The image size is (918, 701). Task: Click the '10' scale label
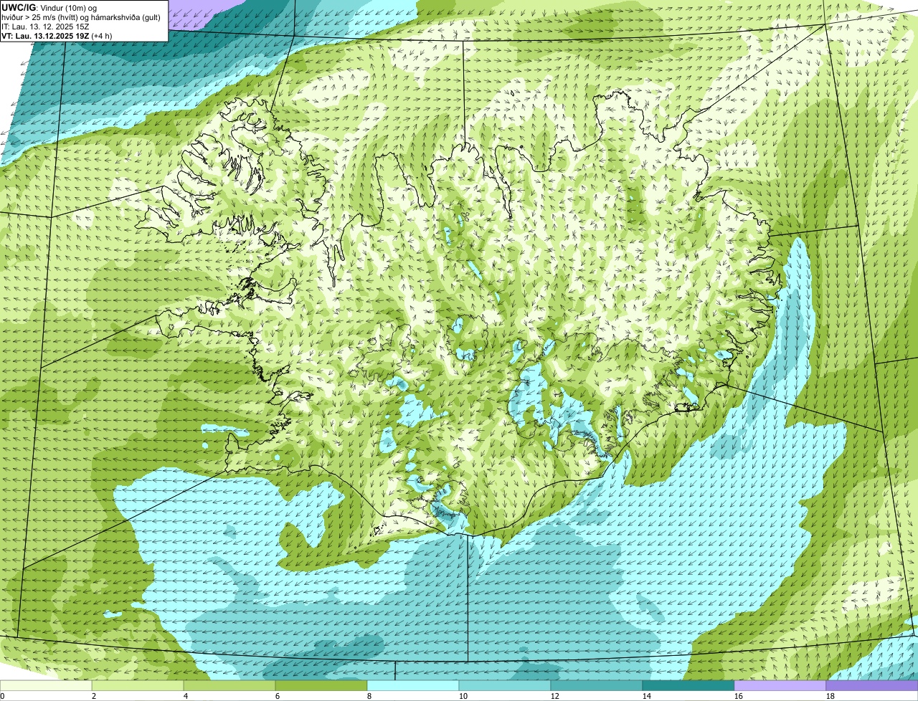tap(463, 696)
